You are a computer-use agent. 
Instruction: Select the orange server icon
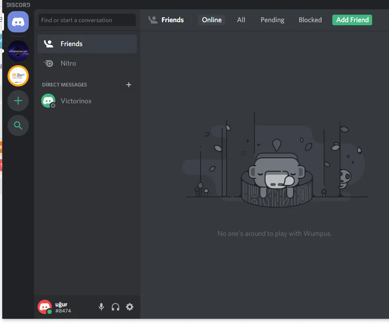click(18, 75)
